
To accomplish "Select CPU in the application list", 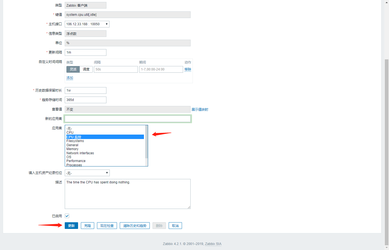I will (x=105, y=133).
